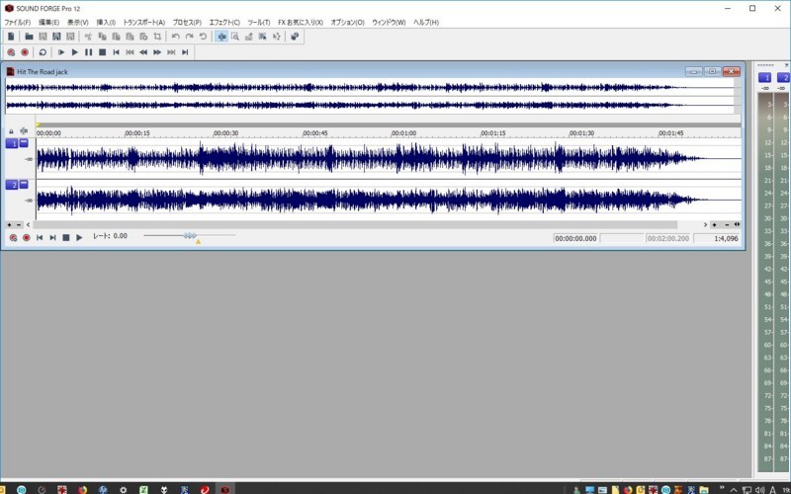Click the yellow rate marker triangle
791x494 pixels.
tap(199, 242)
